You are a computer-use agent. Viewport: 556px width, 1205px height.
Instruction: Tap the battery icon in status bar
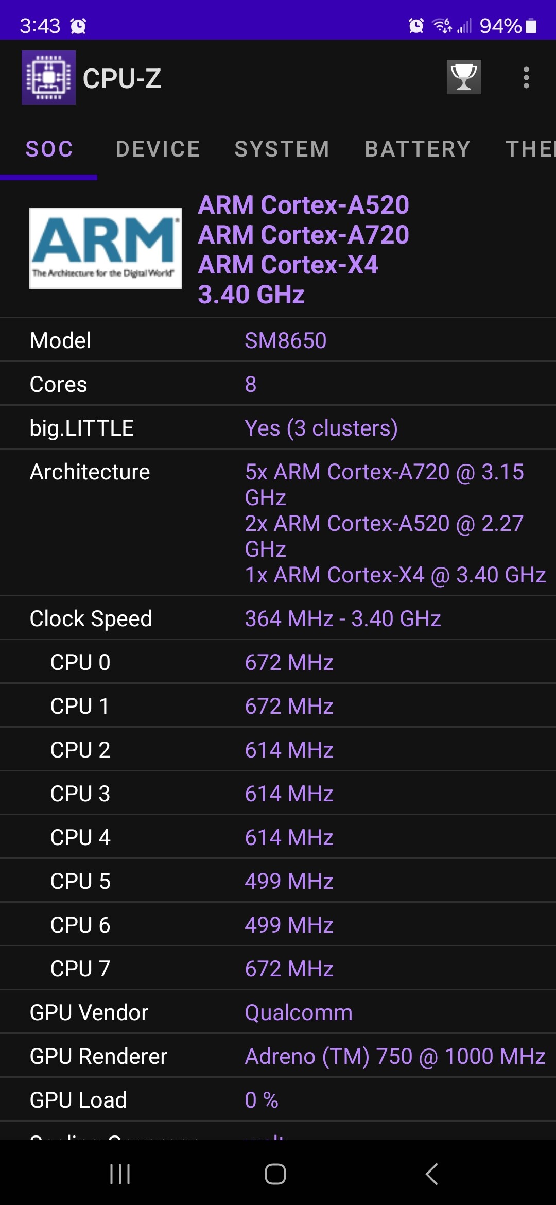531,26
